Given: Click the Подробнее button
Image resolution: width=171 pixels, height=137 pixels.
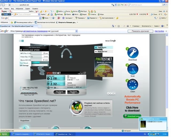Looking at the screenshot, I should pos(25,120).
